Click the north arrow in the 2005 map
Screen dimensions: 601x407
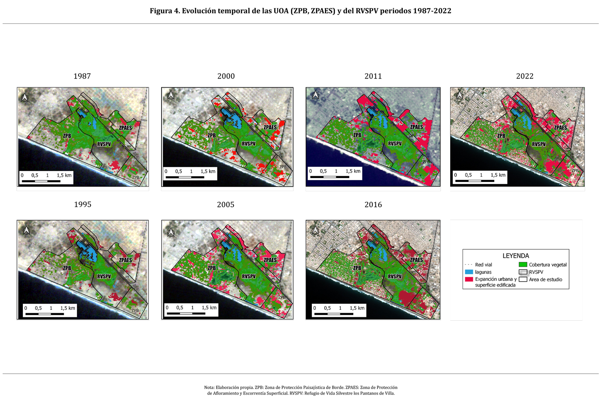171,233
